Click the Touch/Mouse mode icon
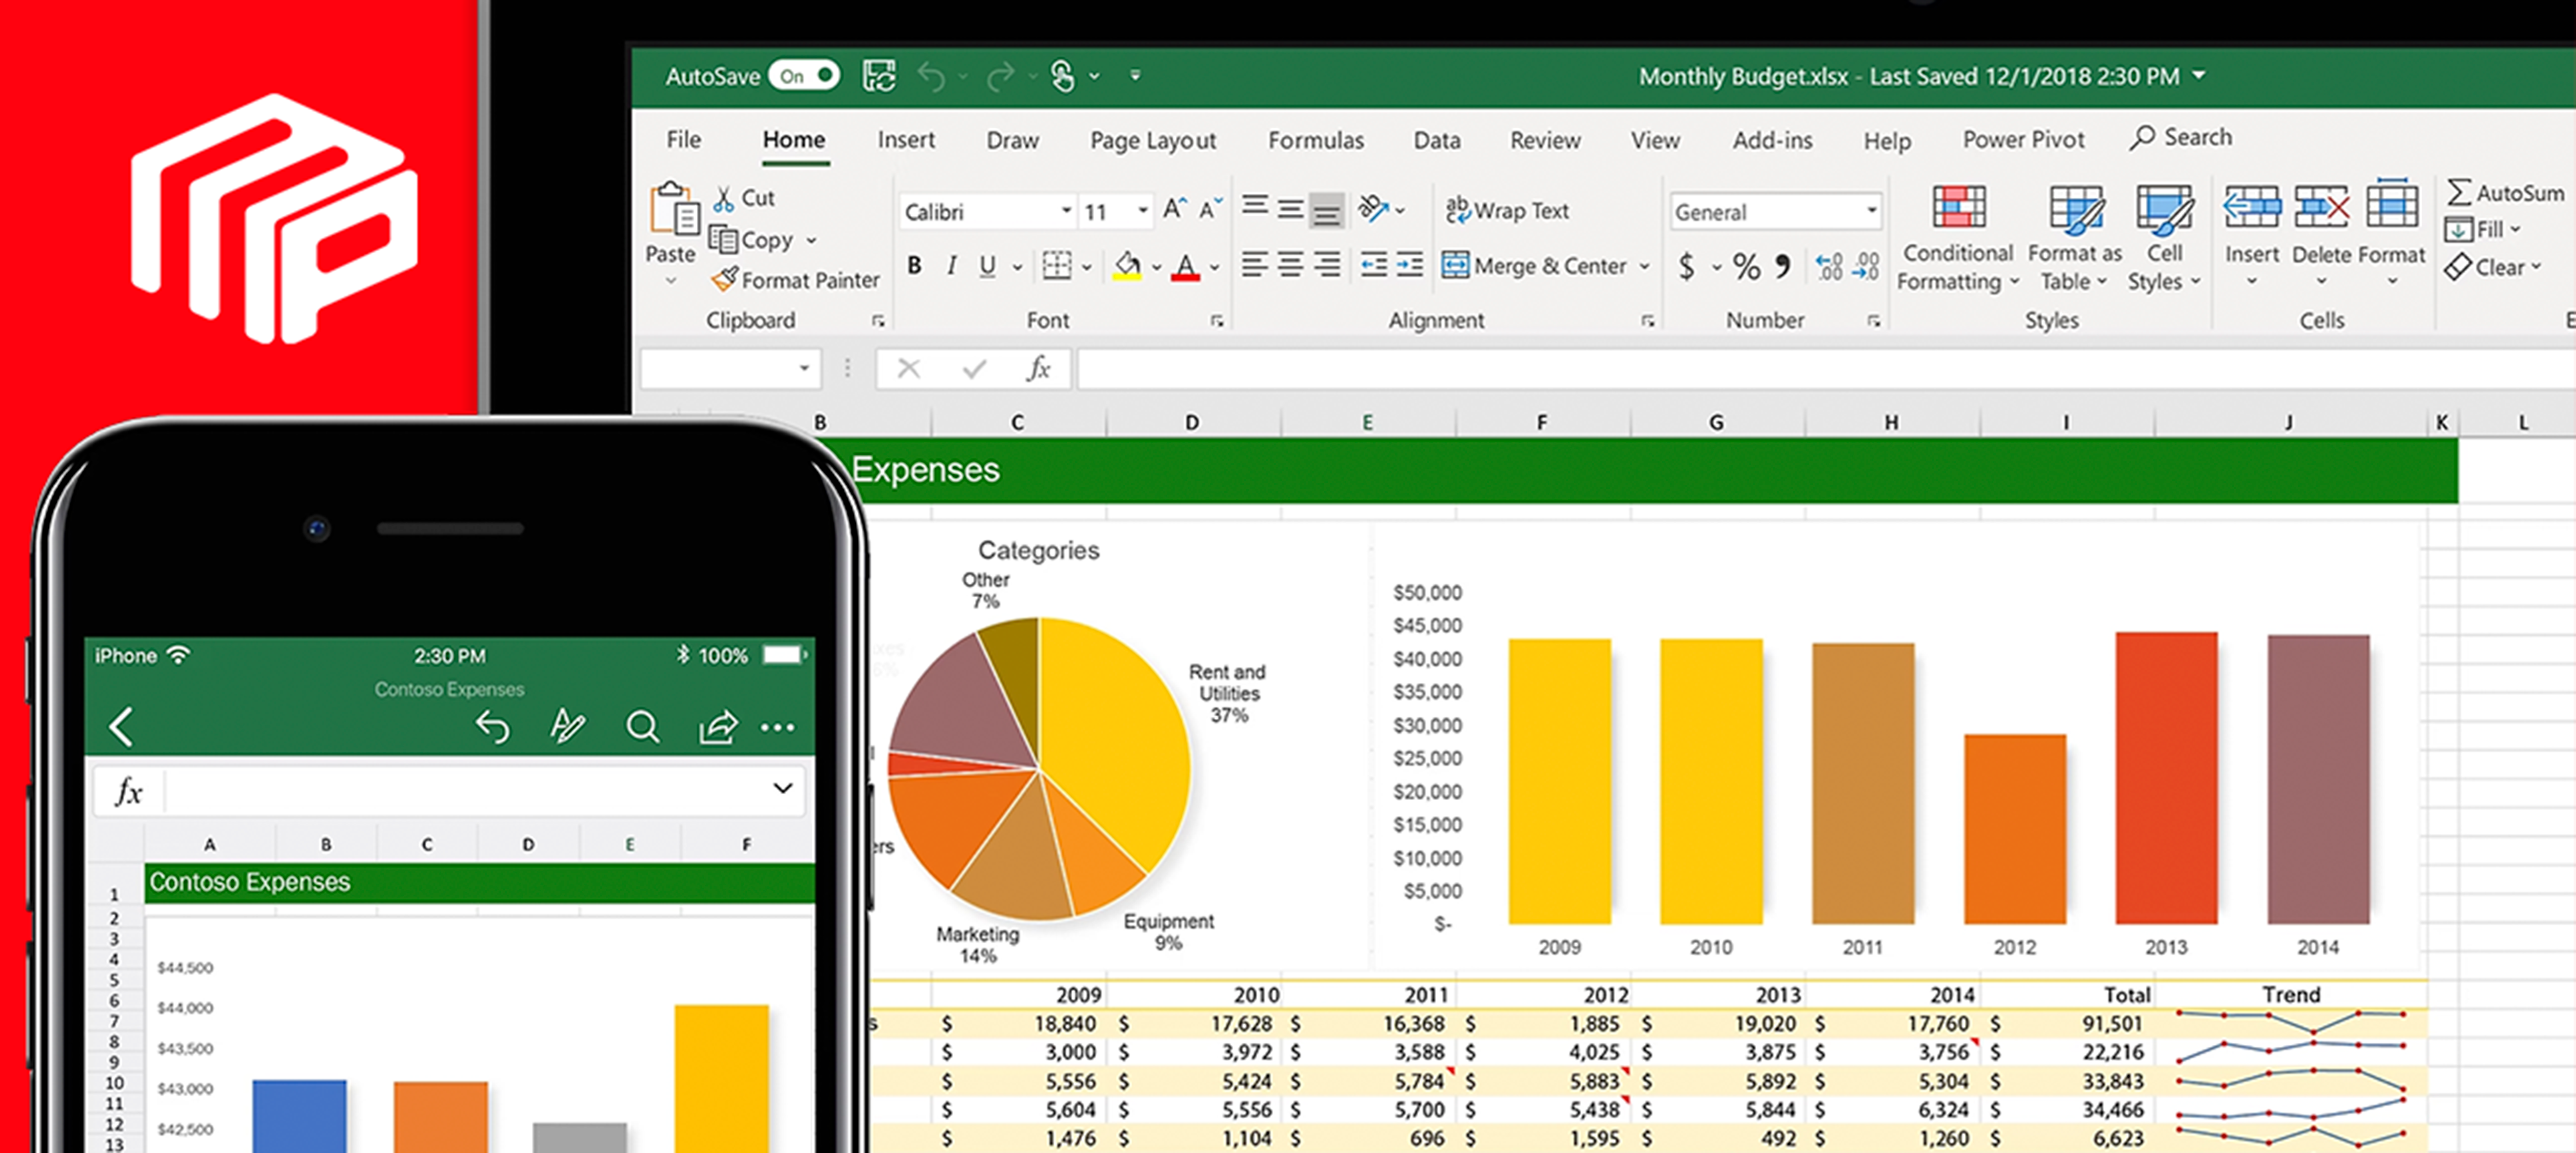 click(1063, 76)
